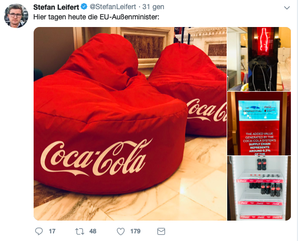
Task: View the Coca-Cola fridge photo
Action: pyautogui.click(x=259, y=189)
